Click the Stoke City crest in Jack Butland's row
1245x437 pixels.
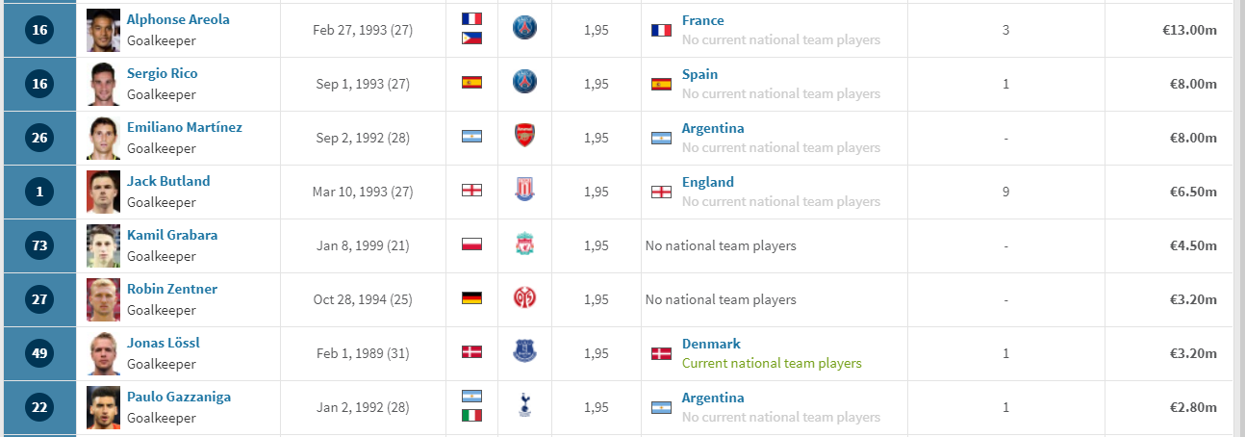[524, 191]
